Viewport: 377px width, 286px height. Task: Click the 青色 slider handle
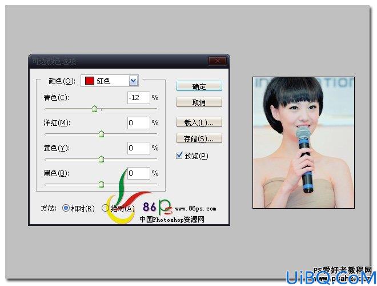94,109
